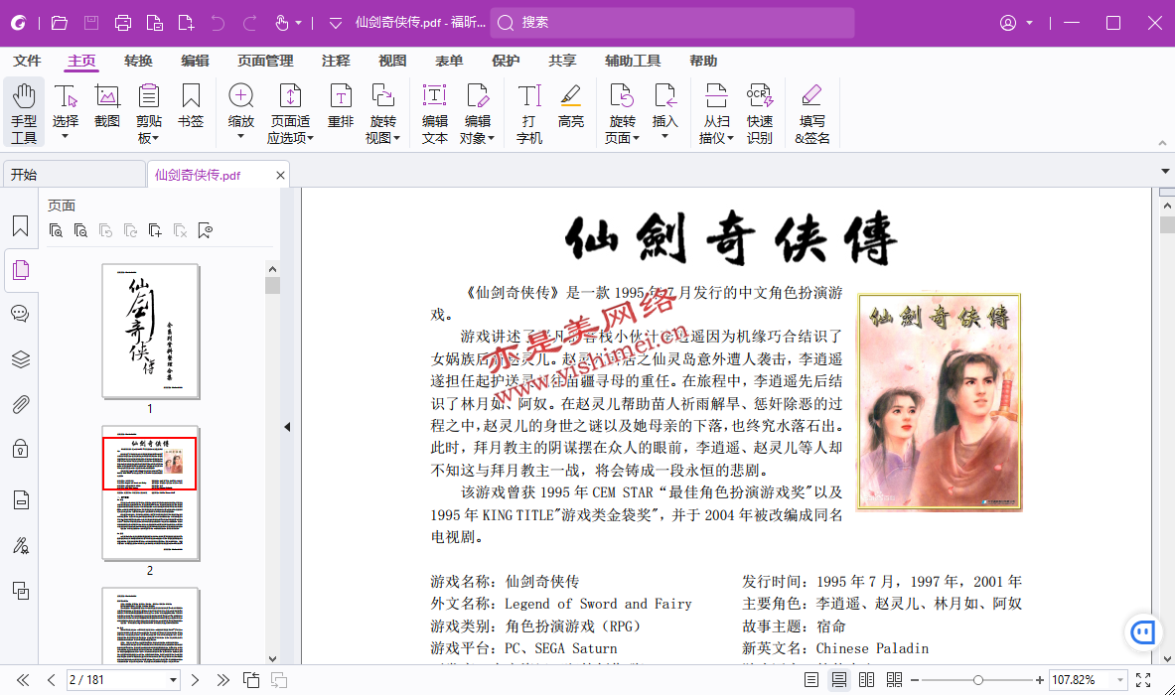Screen dimensions: 1175x695
Task: Switch to continuous page view mode
Action: [x=839, y=680]
